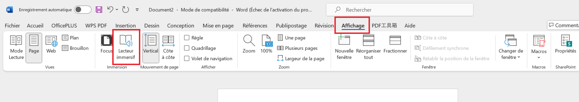
Task: Click Réorganiser tout windows
Action: point(368,47)
